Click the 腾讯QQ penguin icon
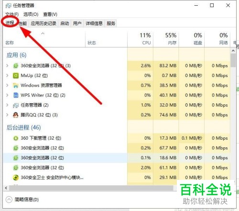This screenshot has height=211, width=239. click(x=16, y=115)
